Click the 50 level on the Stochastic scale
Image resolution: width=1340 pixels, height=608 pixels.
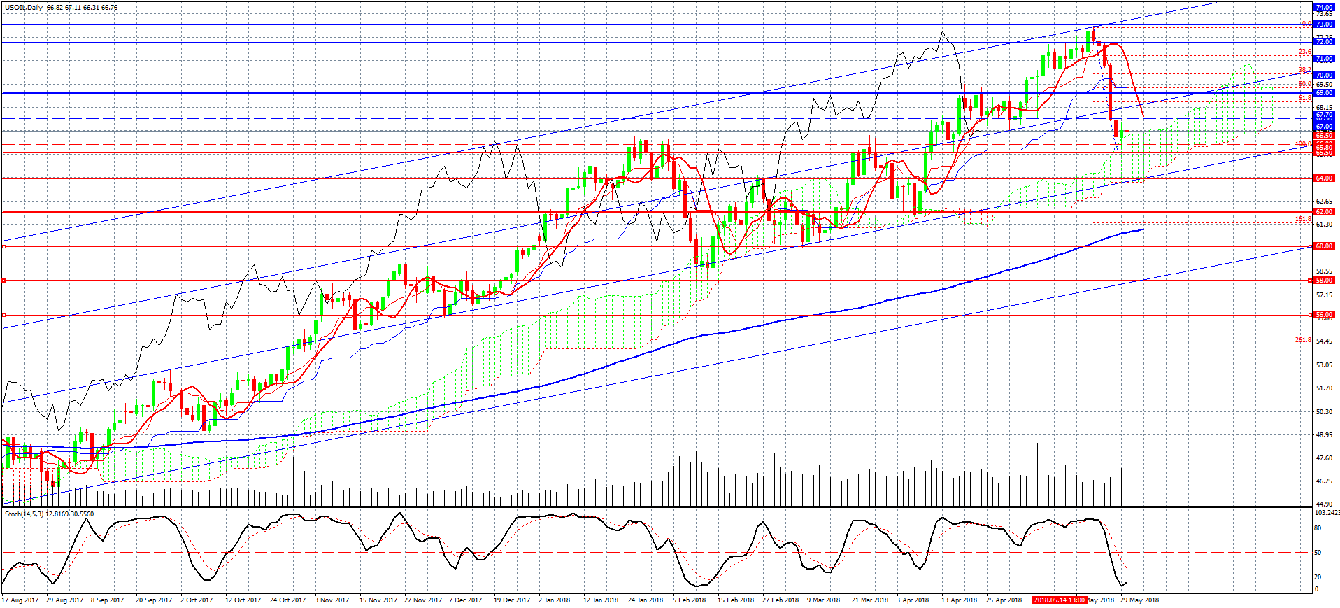point(1318,553)
